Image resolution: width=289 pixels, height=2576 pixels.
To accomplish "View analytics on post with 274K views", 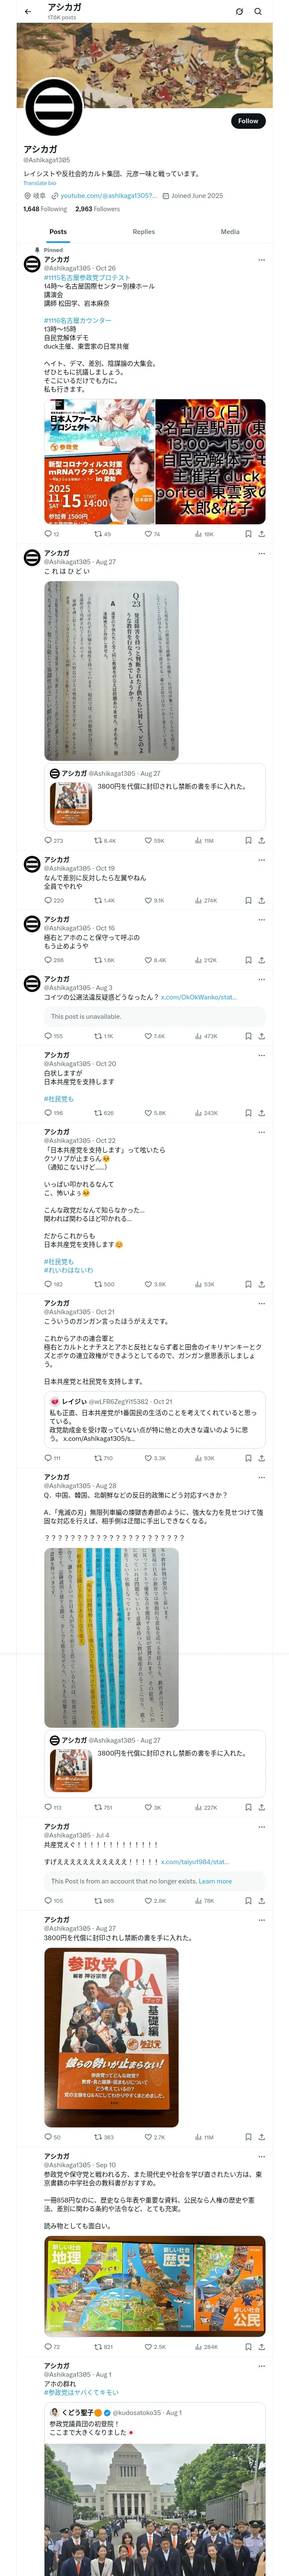I will coord(206,900).
